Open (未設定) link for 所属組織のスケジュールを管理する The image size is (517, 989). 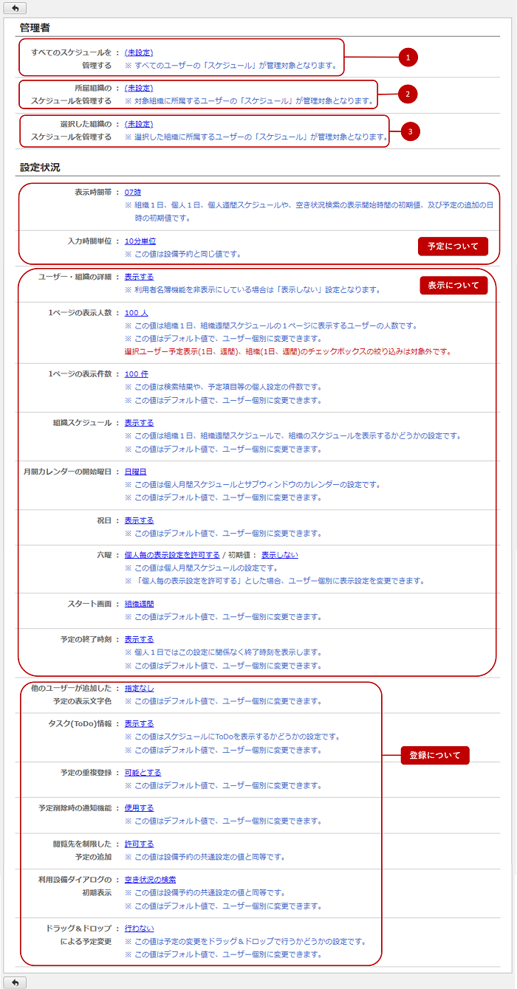click(139, 88)
